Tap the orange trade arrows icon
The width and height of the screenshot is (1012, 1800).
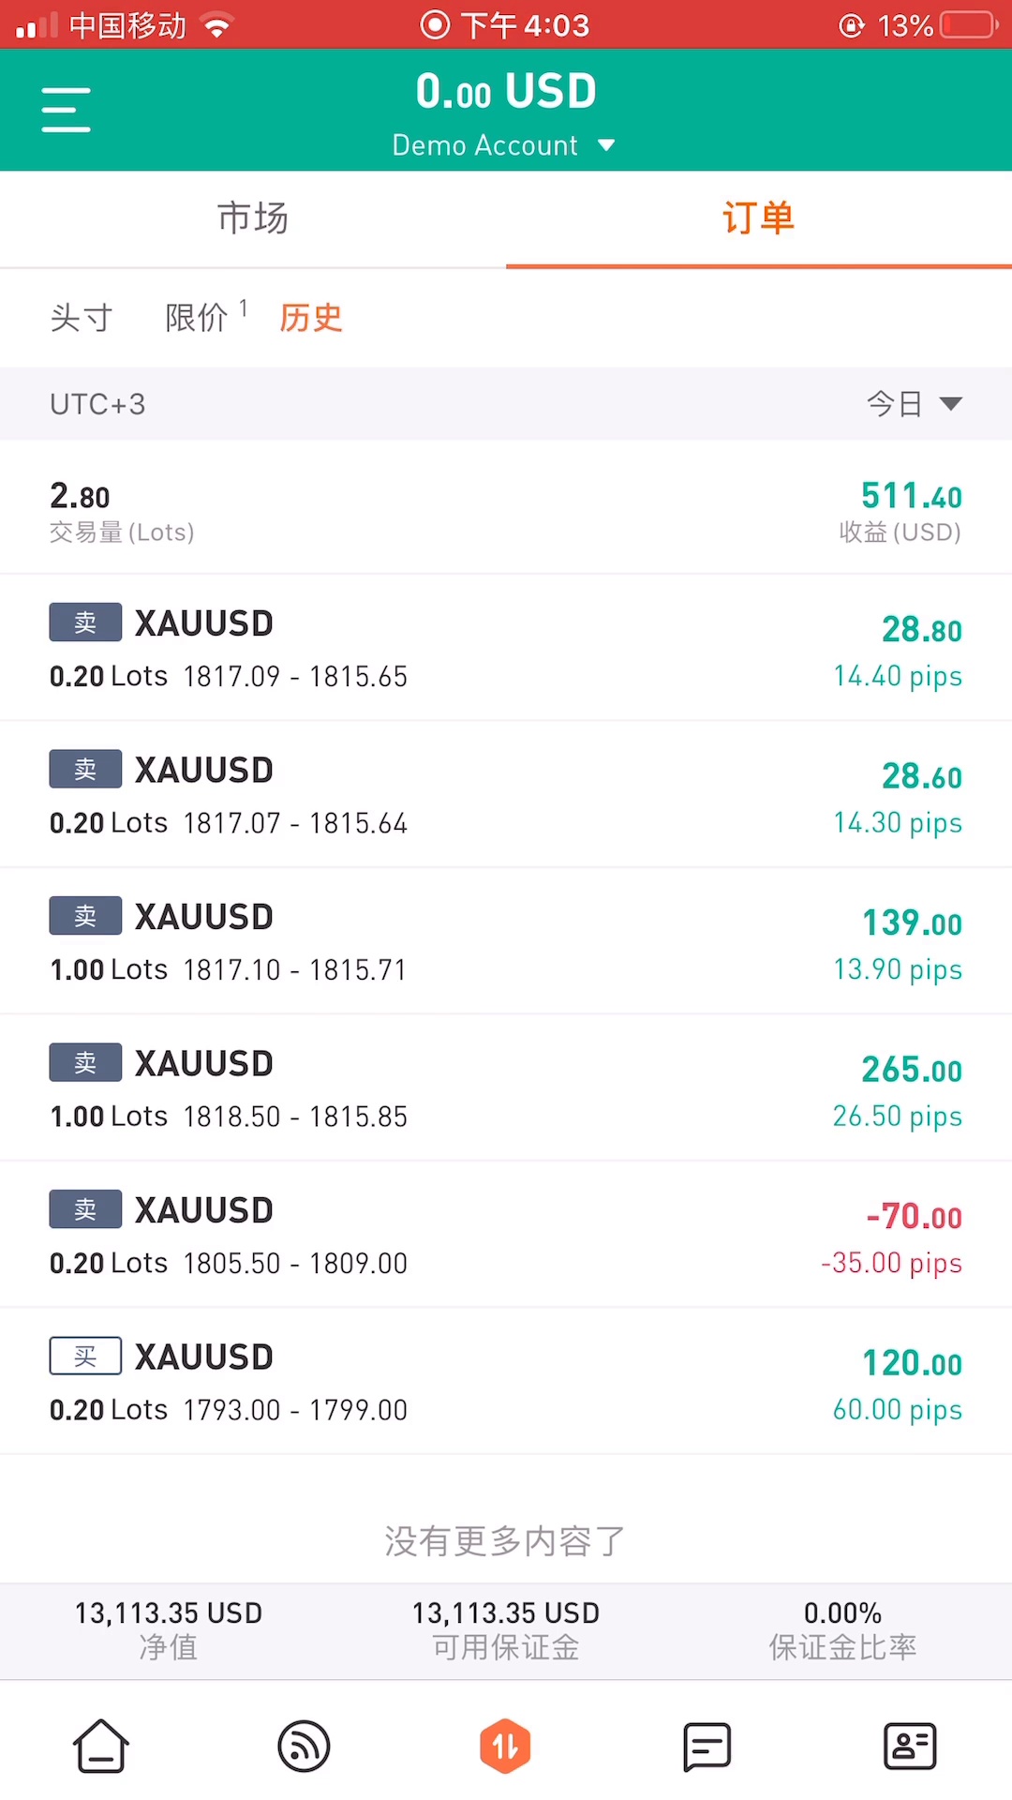(505, 1746)
